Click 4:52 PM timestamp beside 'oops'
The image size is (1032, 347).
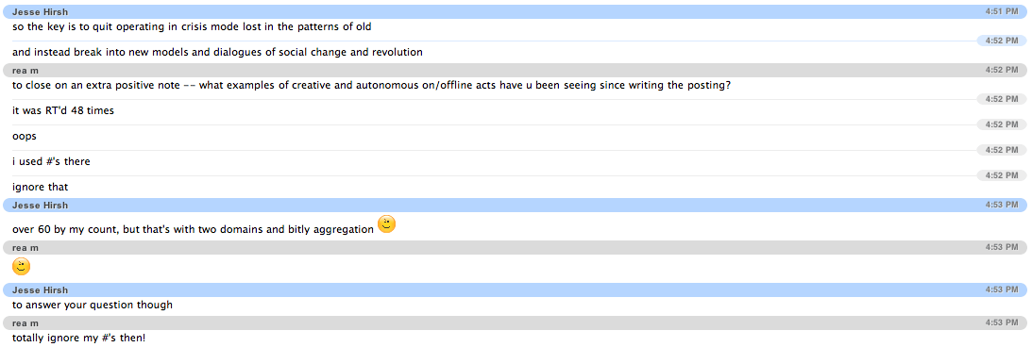coord(1002,124)
